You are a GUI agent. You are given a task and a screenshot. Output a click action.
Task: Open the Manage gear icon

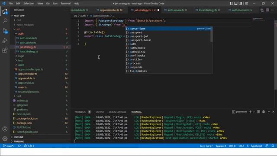(5, 139)
